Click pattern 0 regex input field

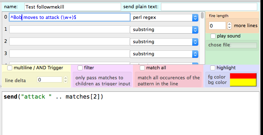(70, 17)
